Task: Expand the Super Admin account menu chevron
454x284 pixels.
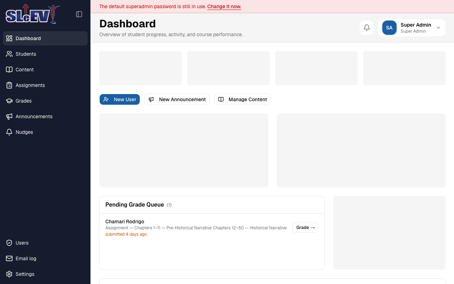Action: point(438,28)
